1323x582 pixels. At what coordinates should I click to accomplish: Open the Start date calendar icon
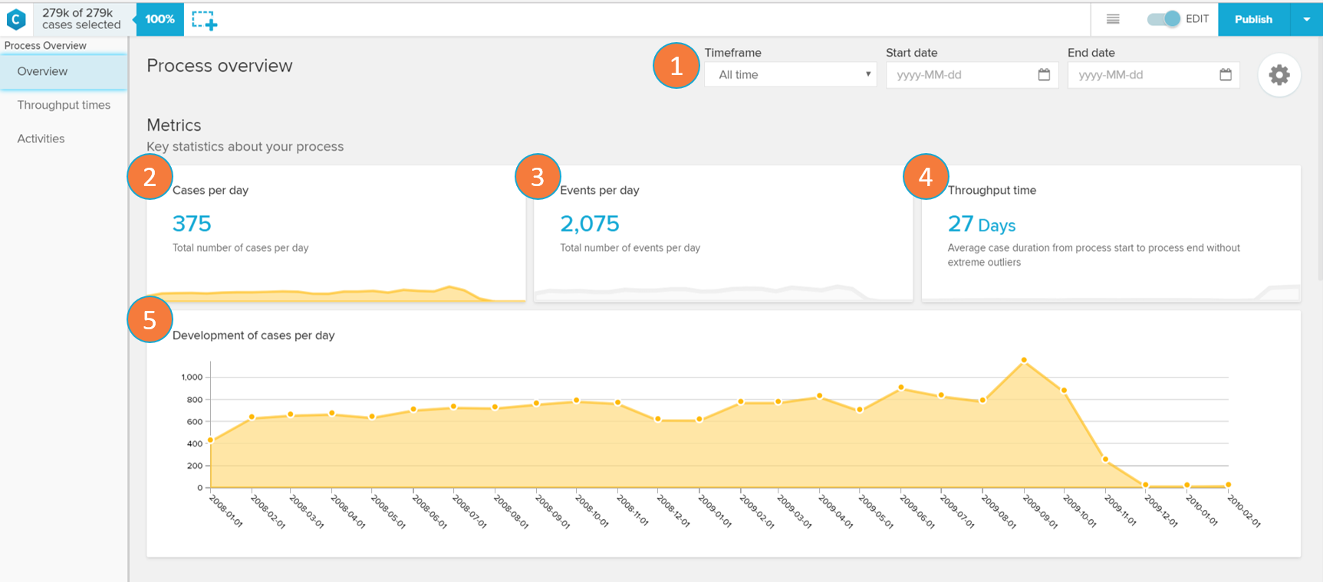coord(1044,75)
